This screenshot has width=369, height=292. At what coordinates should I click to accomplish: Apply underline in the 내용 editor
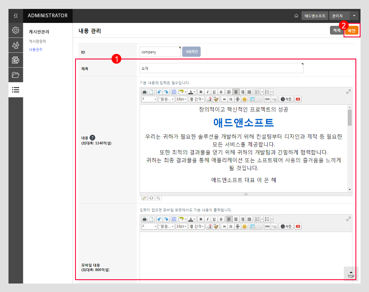(x=214, y=92)
